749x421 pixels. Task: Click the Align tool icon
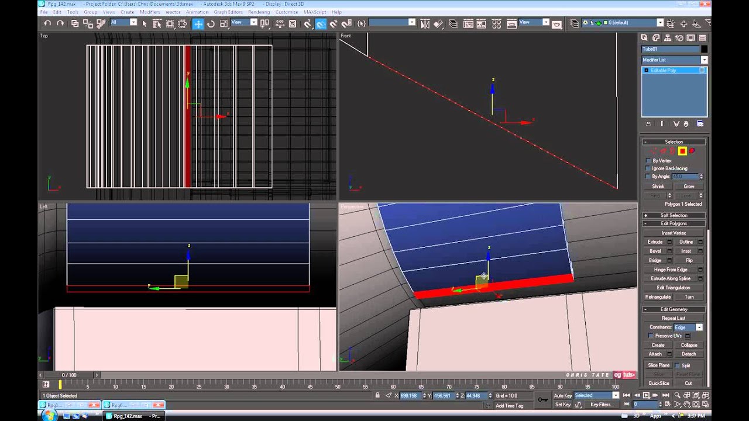[x=439, y=23]
